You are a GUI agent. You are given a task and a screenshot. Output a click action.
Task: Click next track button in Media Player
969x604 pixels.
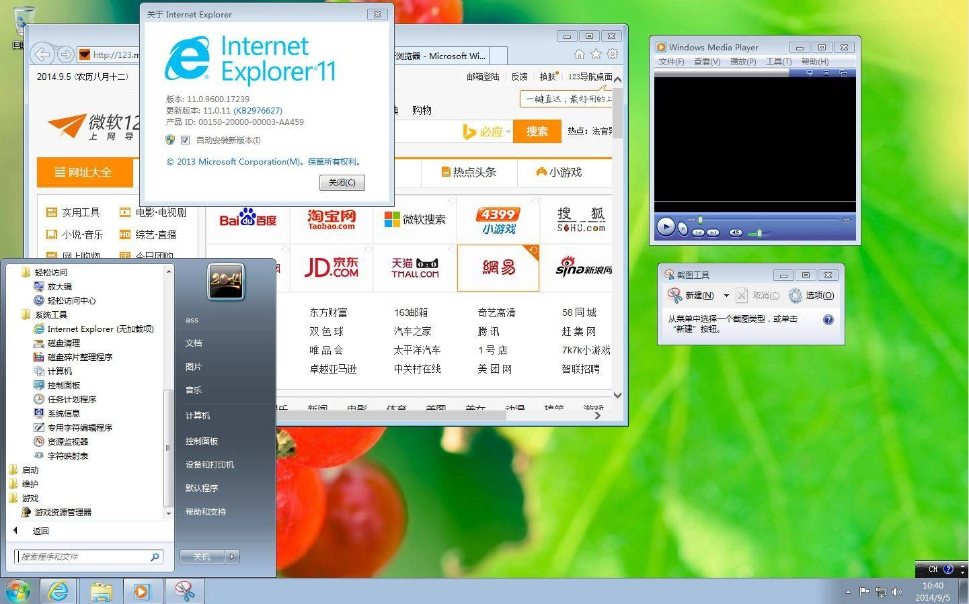(x=713, y=232)
